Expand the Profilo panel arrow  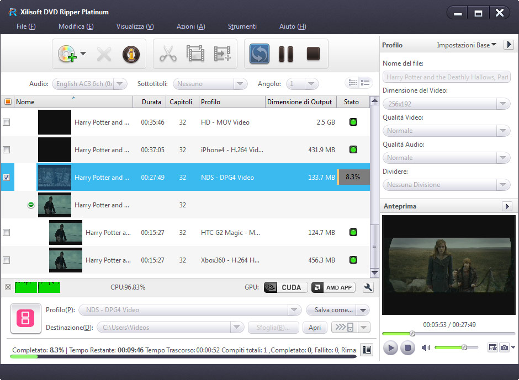[x=509, y=45]
